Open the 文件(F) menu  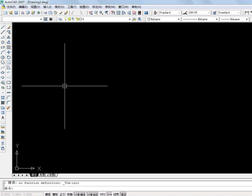coord(11,7)
